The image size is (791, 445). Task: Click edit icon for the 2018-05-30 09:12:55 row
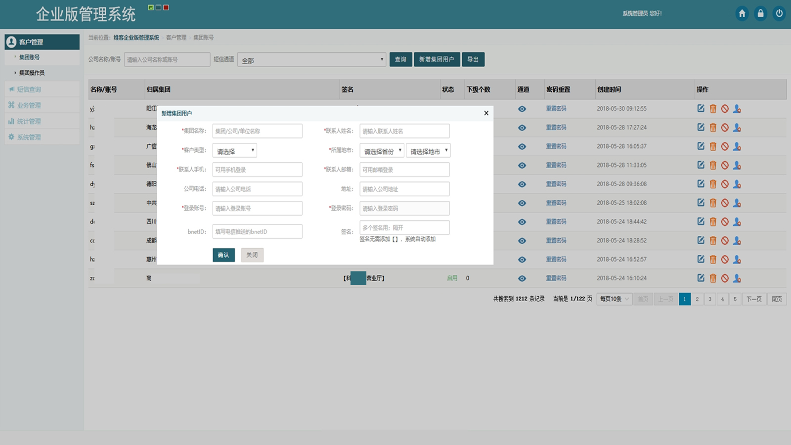pos(701,108)
